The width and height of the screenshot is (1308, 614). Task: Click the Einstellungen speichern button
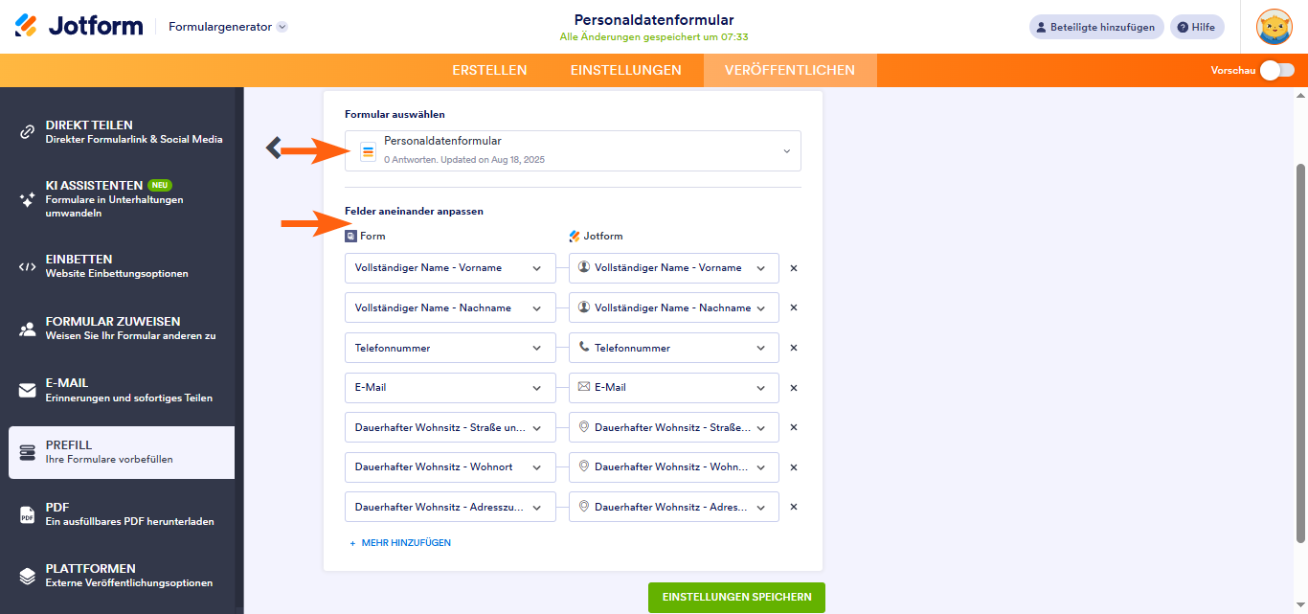click(x=736, y=597)
